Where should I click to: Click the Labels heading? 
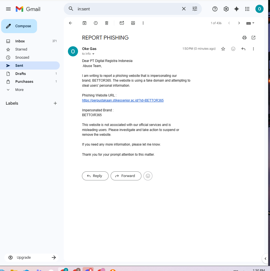(x=12, y=103)
